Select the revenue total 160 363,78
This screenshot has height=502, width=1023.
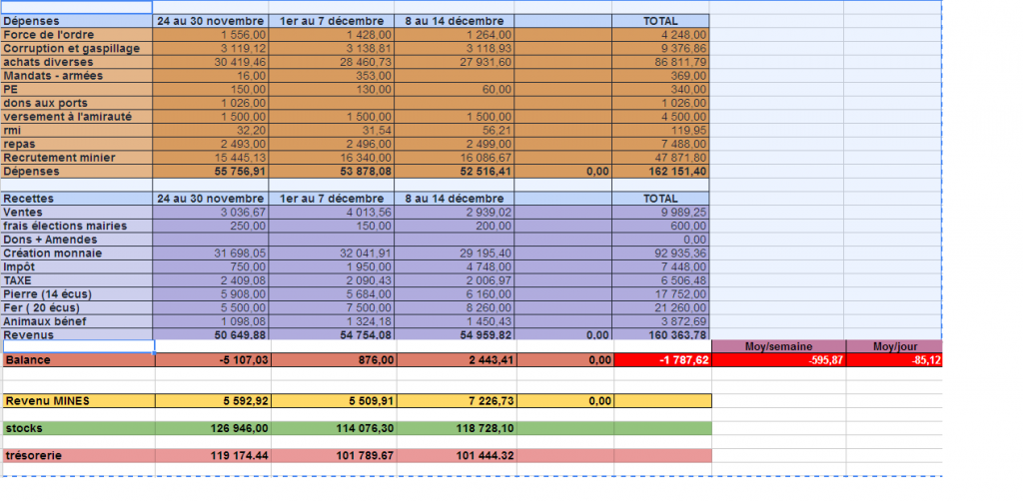(x=661, y=334)
